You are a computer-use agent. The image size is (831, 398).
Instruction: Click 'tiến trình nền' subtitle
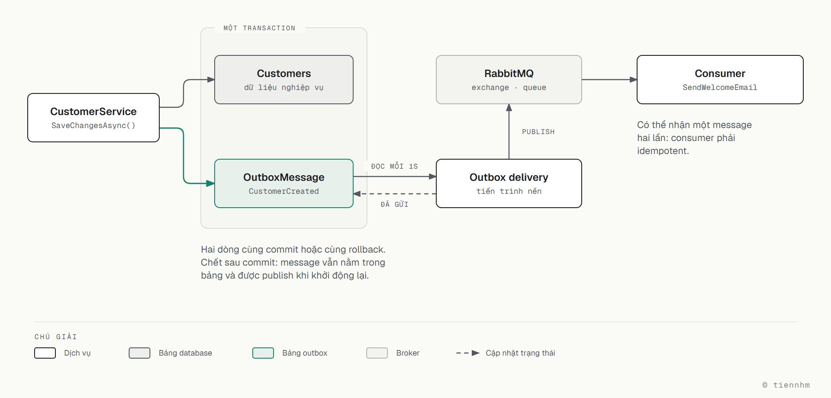click(509, 191)
